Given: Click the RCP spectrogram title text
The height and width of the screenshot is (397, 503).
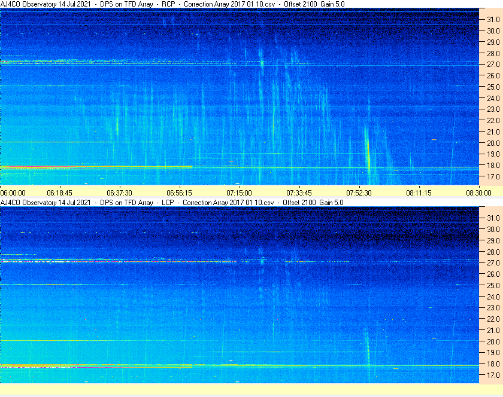Looking at the screenshot, I should tap(172, 4).
